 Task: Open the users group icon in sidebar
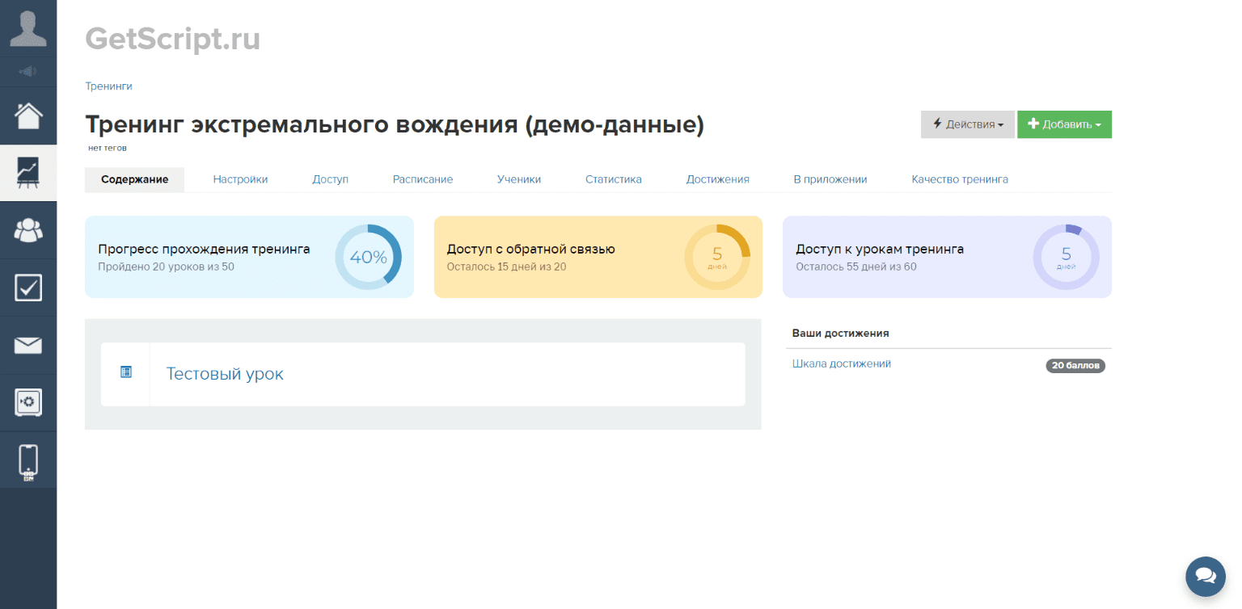point(28,230)
